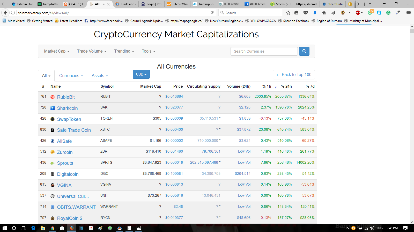Click the taskbar clock showing 9:45 PM
This screenshot has height=232, width=414.
click(x=392, y=228)
